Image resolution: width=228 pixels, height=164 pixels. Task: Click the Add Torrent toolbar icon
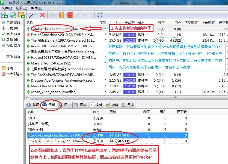pyautogui.click(x=4, y=15)
